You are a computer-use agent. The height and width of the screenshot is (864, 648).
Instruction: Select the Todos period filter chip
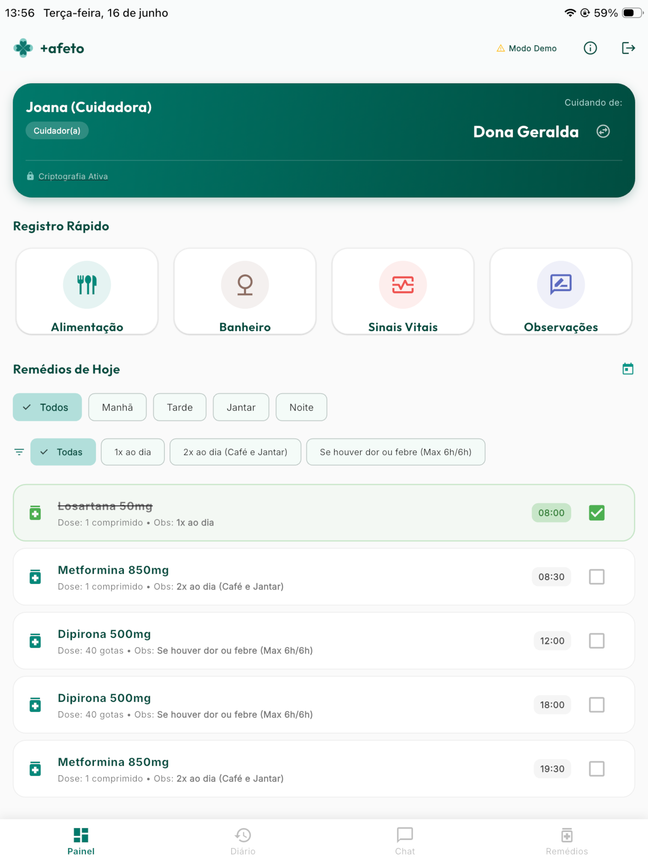click(47, 407)
